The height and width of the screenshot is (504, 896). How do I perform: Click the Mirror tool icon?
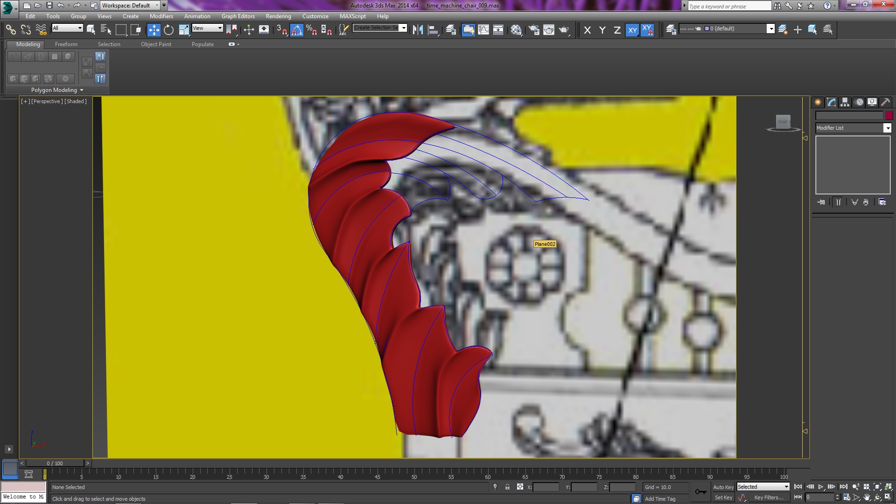pos(418,30)
